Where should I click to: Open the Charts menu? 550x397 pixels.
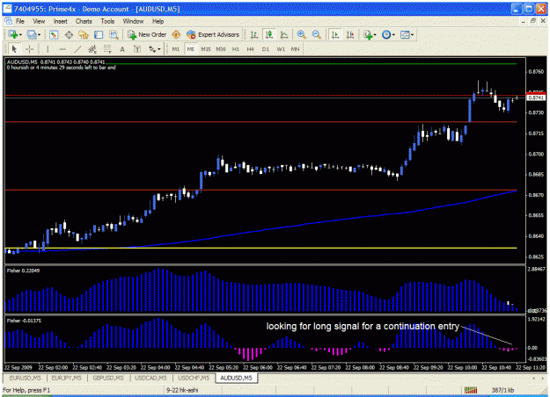(84, 21)
